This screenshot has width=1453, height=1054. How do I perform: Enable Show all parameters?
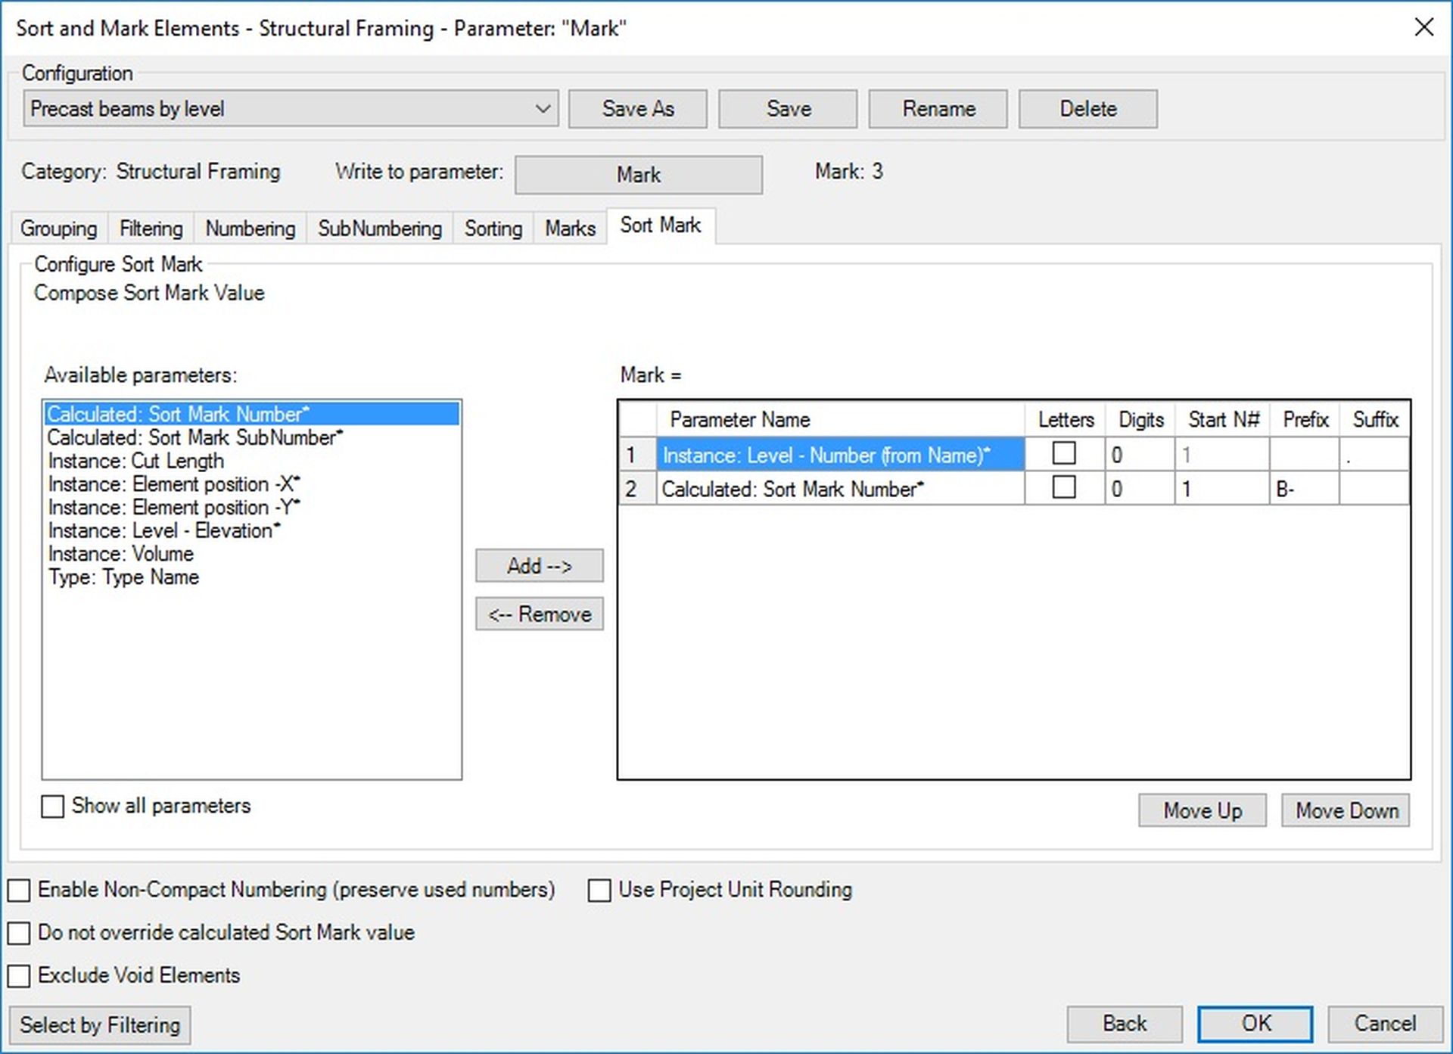click(51, 807)
